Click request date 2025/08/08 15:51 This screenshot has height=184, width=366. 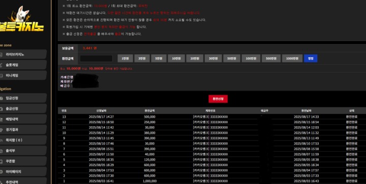[x=101, y=149]
